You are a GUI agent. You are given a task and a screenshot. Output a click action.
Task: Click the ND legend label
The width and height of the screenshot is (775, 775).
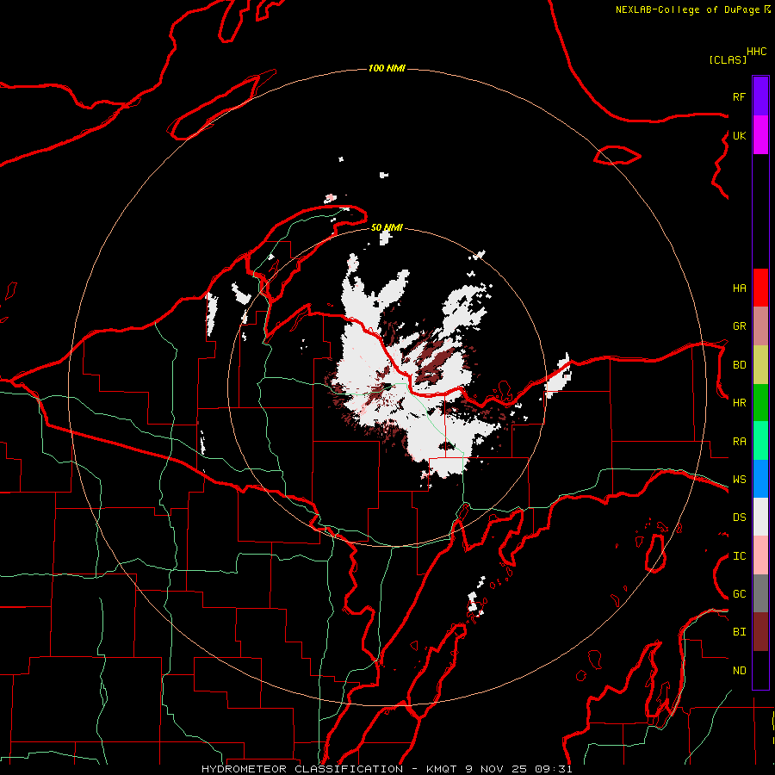739,671
